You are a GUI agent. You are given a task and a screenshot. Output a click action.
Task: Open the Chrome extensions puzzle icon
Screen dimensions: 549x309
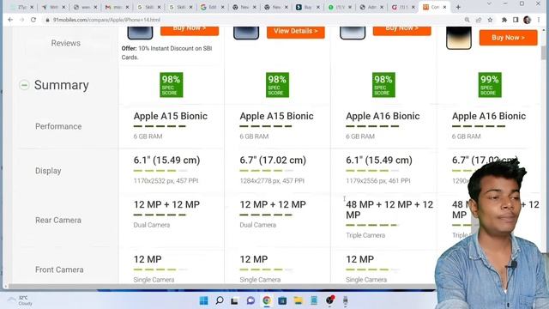point(504,20)
